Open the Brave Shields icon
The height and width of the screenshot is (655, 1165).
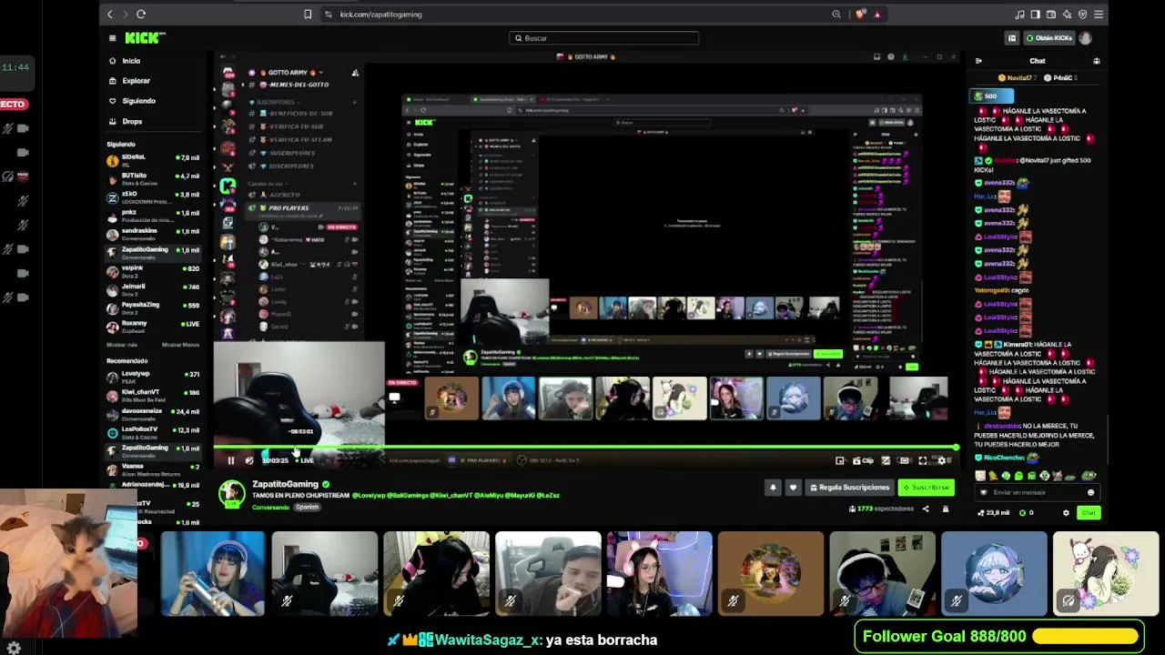(861, 15)
